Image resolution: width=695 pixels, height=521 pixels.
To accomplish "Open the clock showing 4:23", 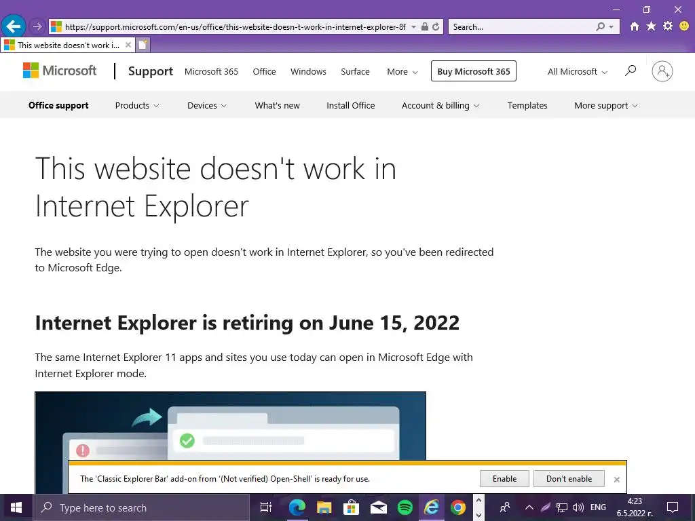I will click(635, 507).
